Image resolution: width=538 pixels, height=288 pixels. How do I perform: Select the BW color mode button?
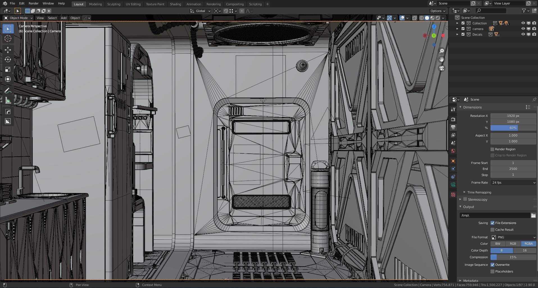pyautogui.click(x=498, y=244)
